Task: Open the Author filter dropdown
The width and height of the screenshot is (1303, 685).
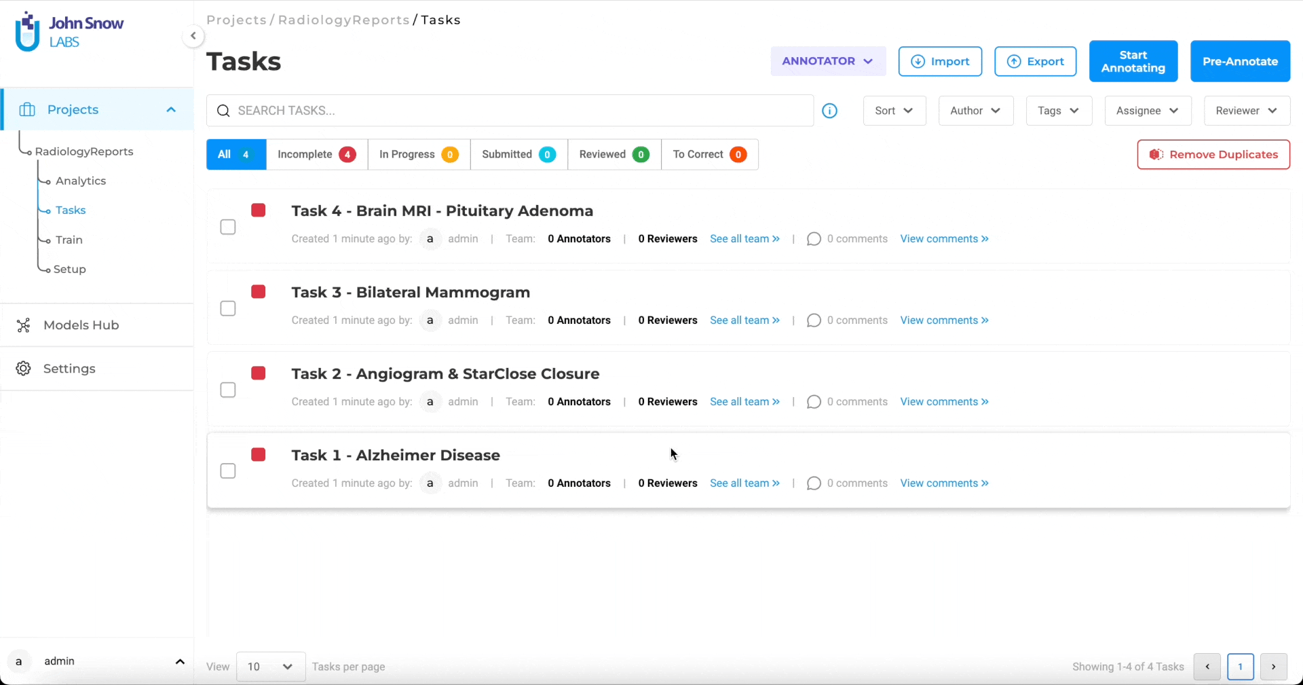Action: (976, 111)
